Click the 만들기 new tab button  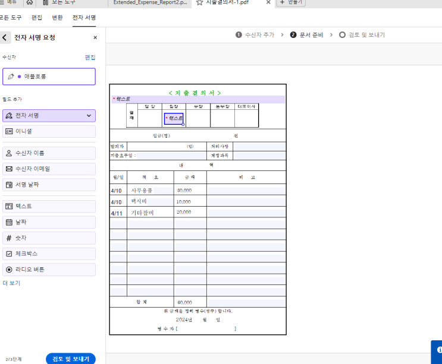pos(291,2)
